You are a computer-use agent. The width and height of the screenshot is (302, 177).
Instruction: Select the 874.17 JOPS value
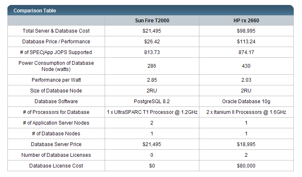coord(246,52)
